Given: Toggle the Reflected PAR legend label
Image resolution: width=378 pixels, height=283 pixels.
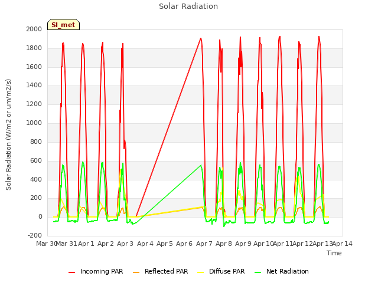Looking at the screenshot, I should (166, 271).
